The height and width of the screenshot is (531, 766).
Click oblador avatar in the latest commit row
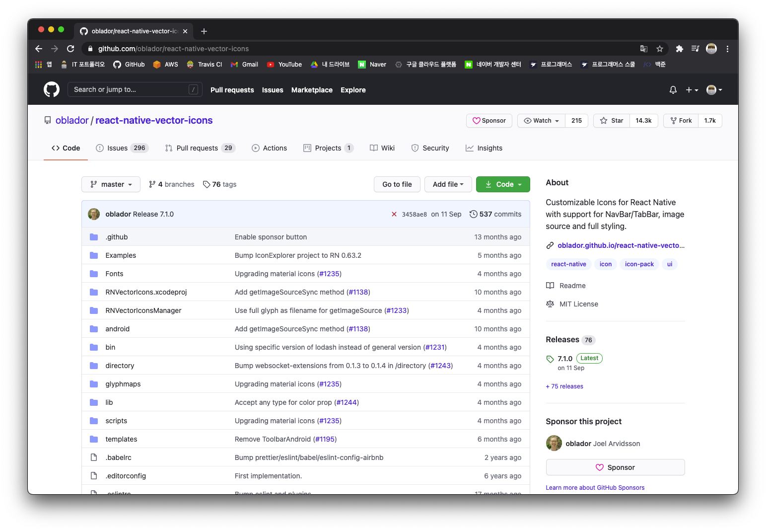(94, 214)
